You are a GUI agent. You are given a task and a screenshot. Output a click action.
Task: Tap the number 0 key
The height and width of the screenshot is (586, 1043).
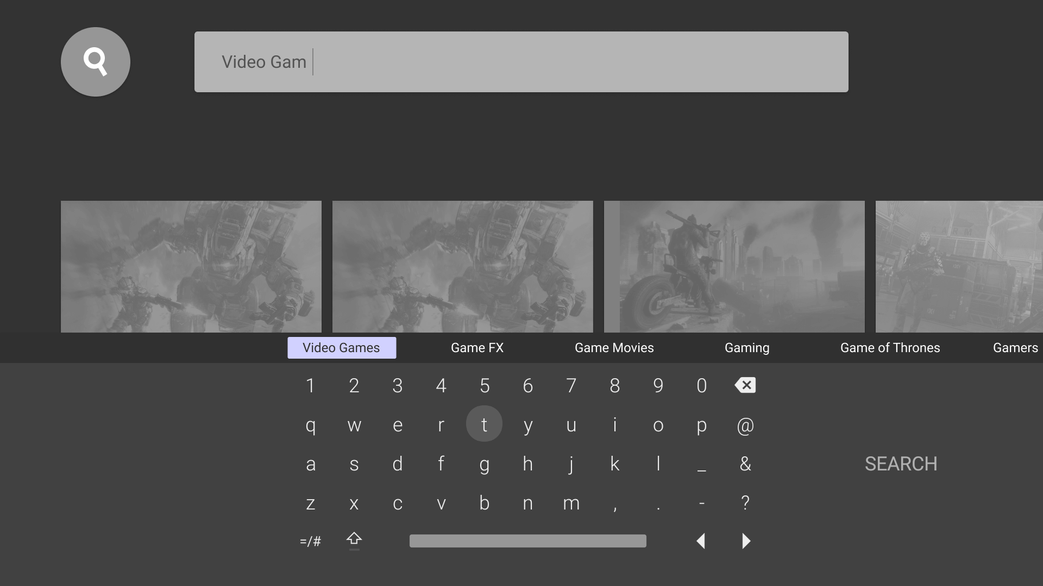tap(702, 386)
